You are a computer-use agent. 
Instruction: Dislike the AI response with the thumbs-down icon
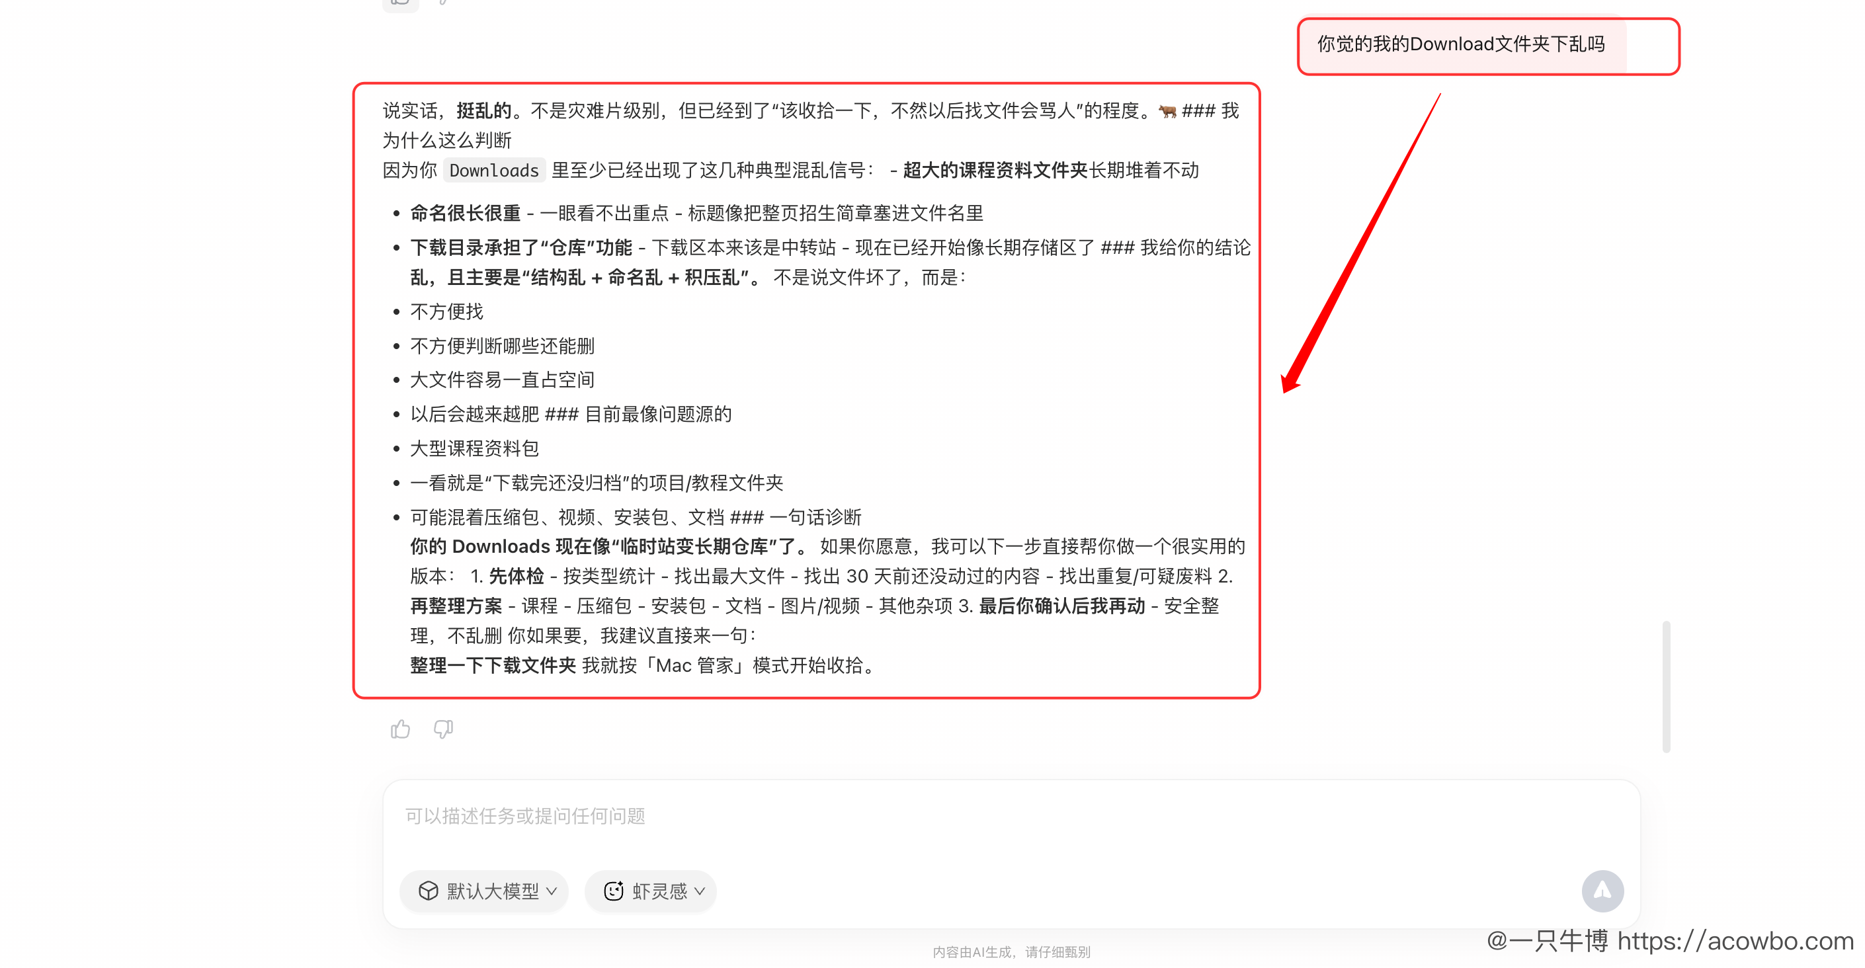(444, 729)
